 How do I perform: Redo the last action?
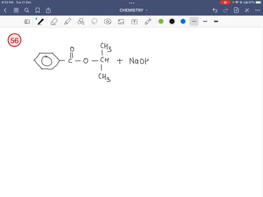point(226,10)
